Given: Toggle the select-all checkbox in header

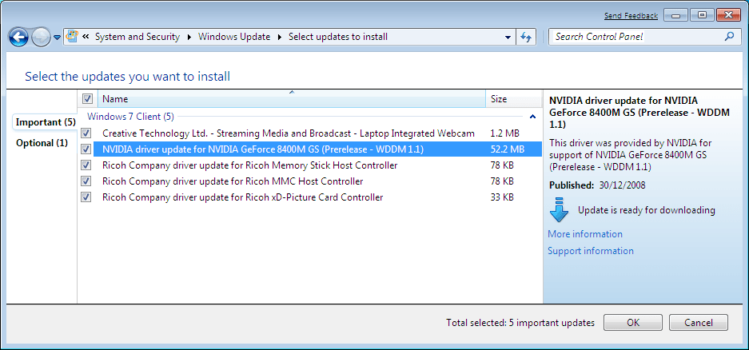Looking at the screenshot, I should coord(87,99).
